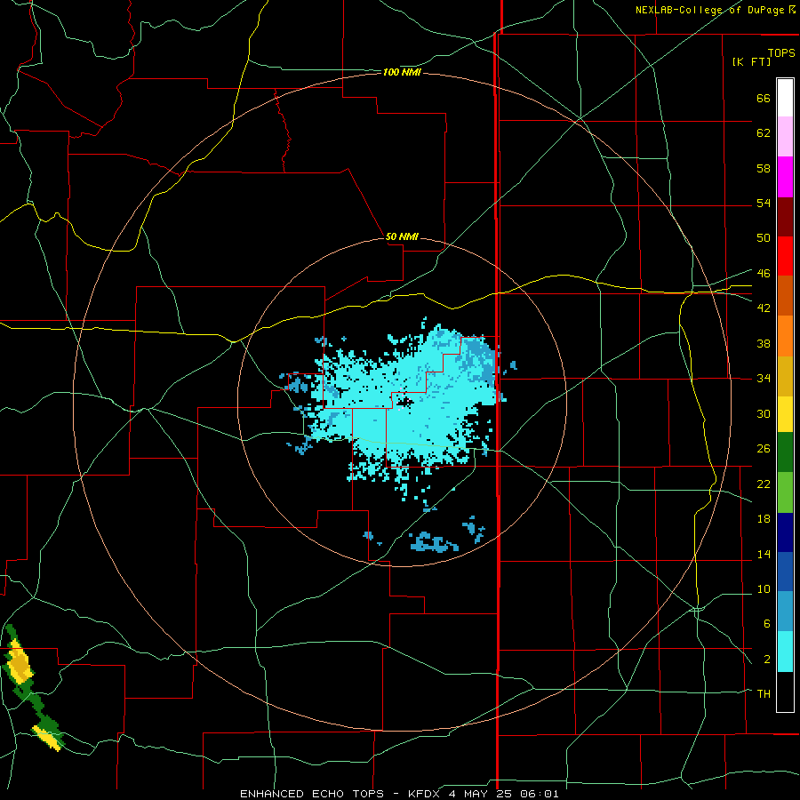The height and width of the screenshot is (800, 800).
Task: Click the '46' legend value label
Action: click(764, 273)
